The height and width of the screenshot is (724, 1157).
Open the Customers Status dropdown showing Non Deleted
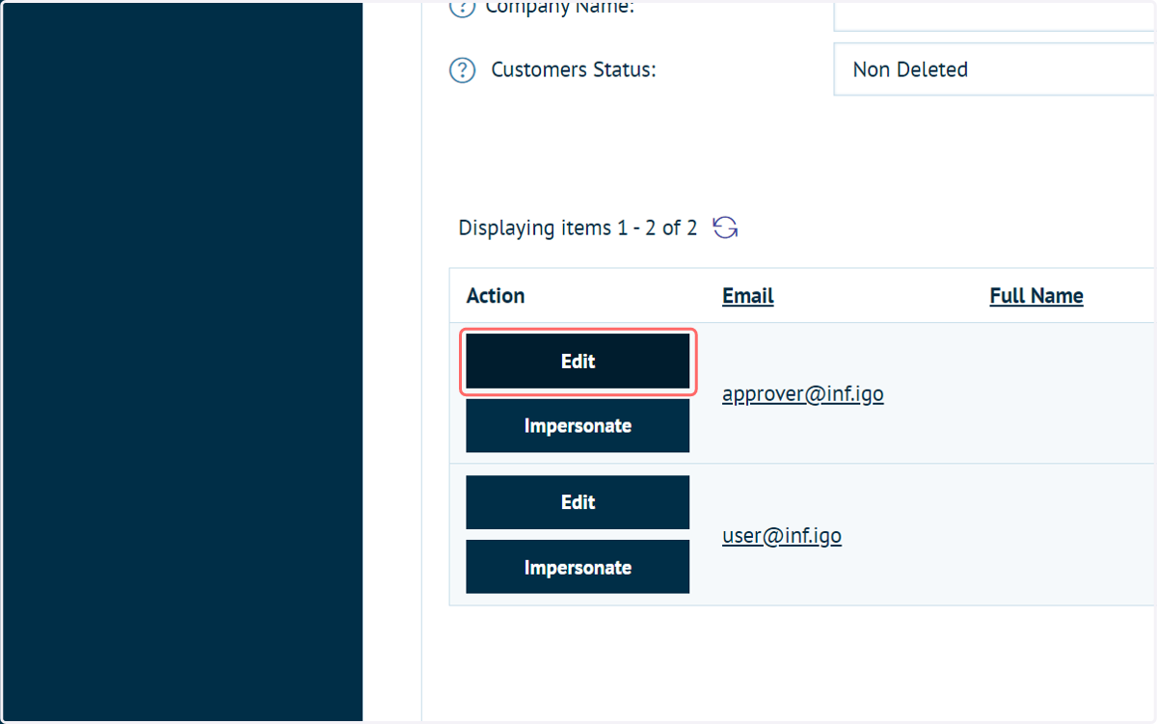click(x=995, y=69)
